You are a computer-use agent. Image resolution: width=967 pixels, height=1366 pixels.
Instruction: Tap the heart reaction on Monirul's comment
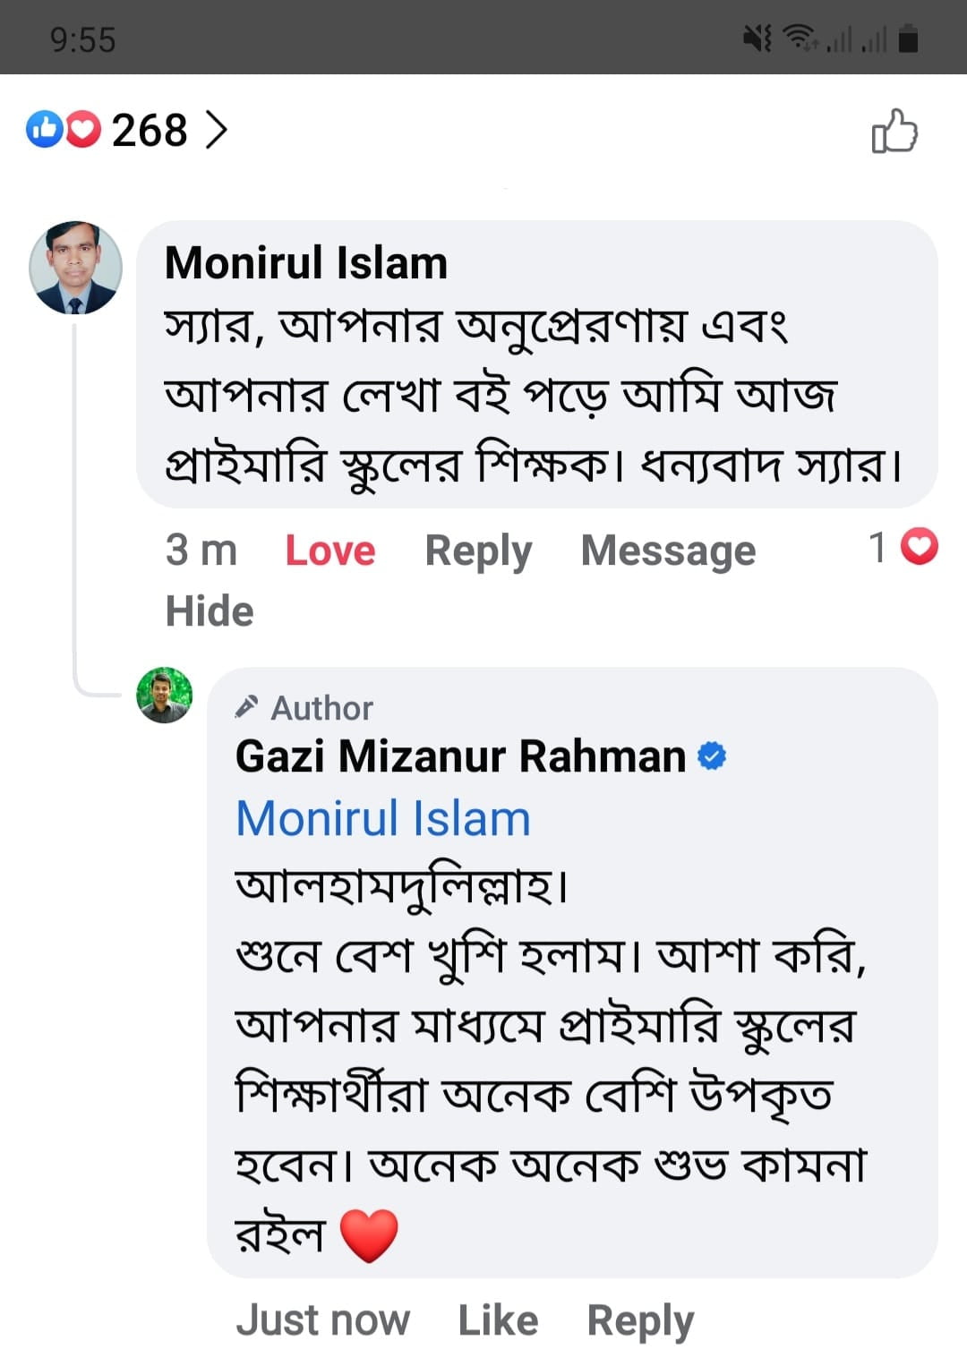click(919, 547)
